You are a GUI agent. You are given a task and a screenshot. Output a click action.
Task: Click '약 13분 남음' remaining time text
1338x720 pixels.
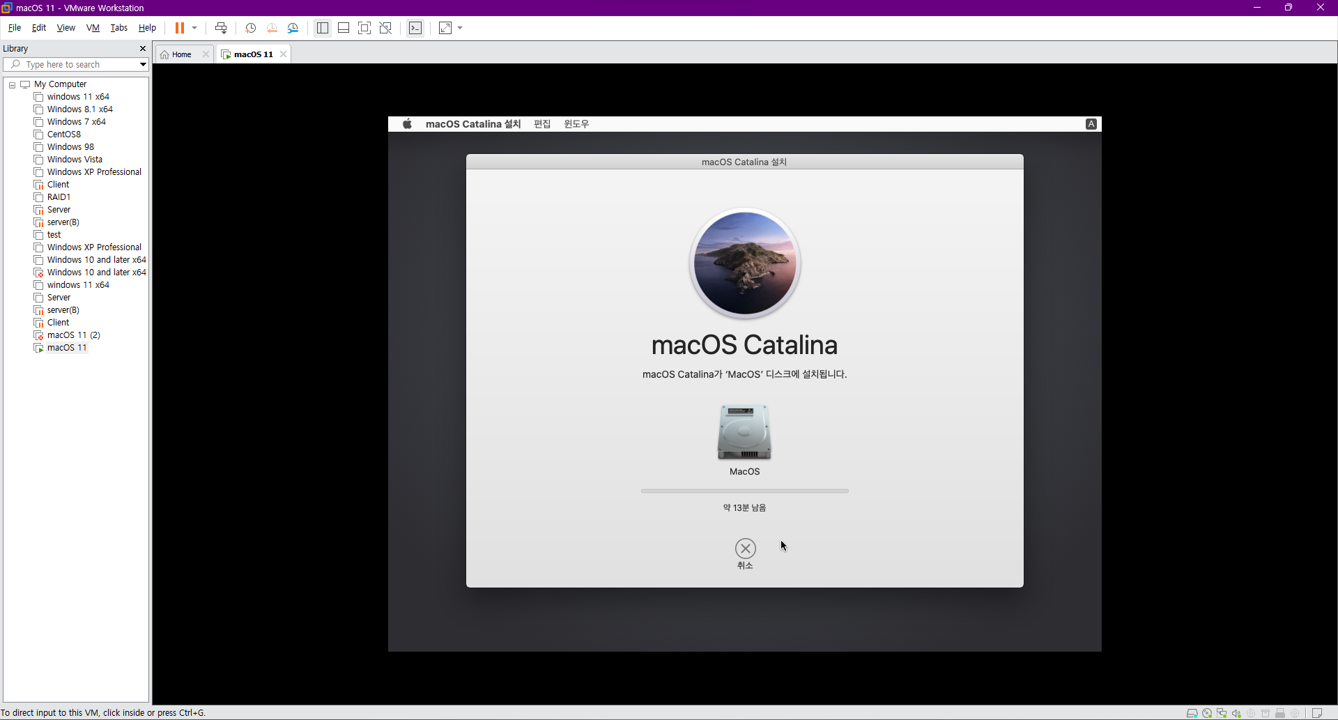click(745, 507)
